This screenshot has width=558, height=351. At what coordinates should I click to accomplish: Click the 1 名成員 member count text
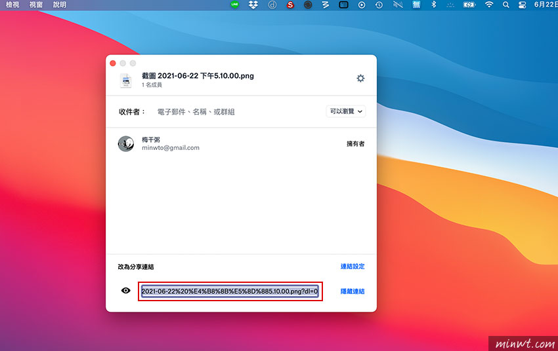pyautogui.click(x=152, y=85)
